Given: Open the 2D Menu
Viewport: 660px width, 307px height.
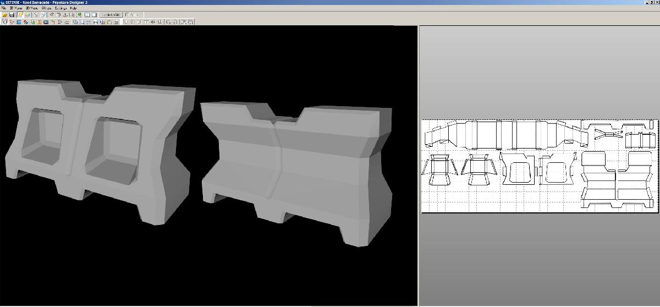Looking at the screenshot, I should click(x=31, y=9).
